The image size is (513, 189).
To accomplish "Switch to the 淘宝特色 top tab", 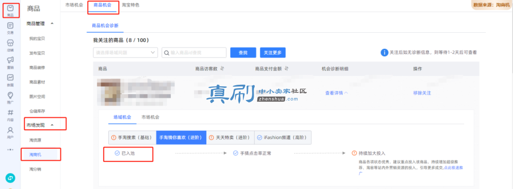I will 130,5.
